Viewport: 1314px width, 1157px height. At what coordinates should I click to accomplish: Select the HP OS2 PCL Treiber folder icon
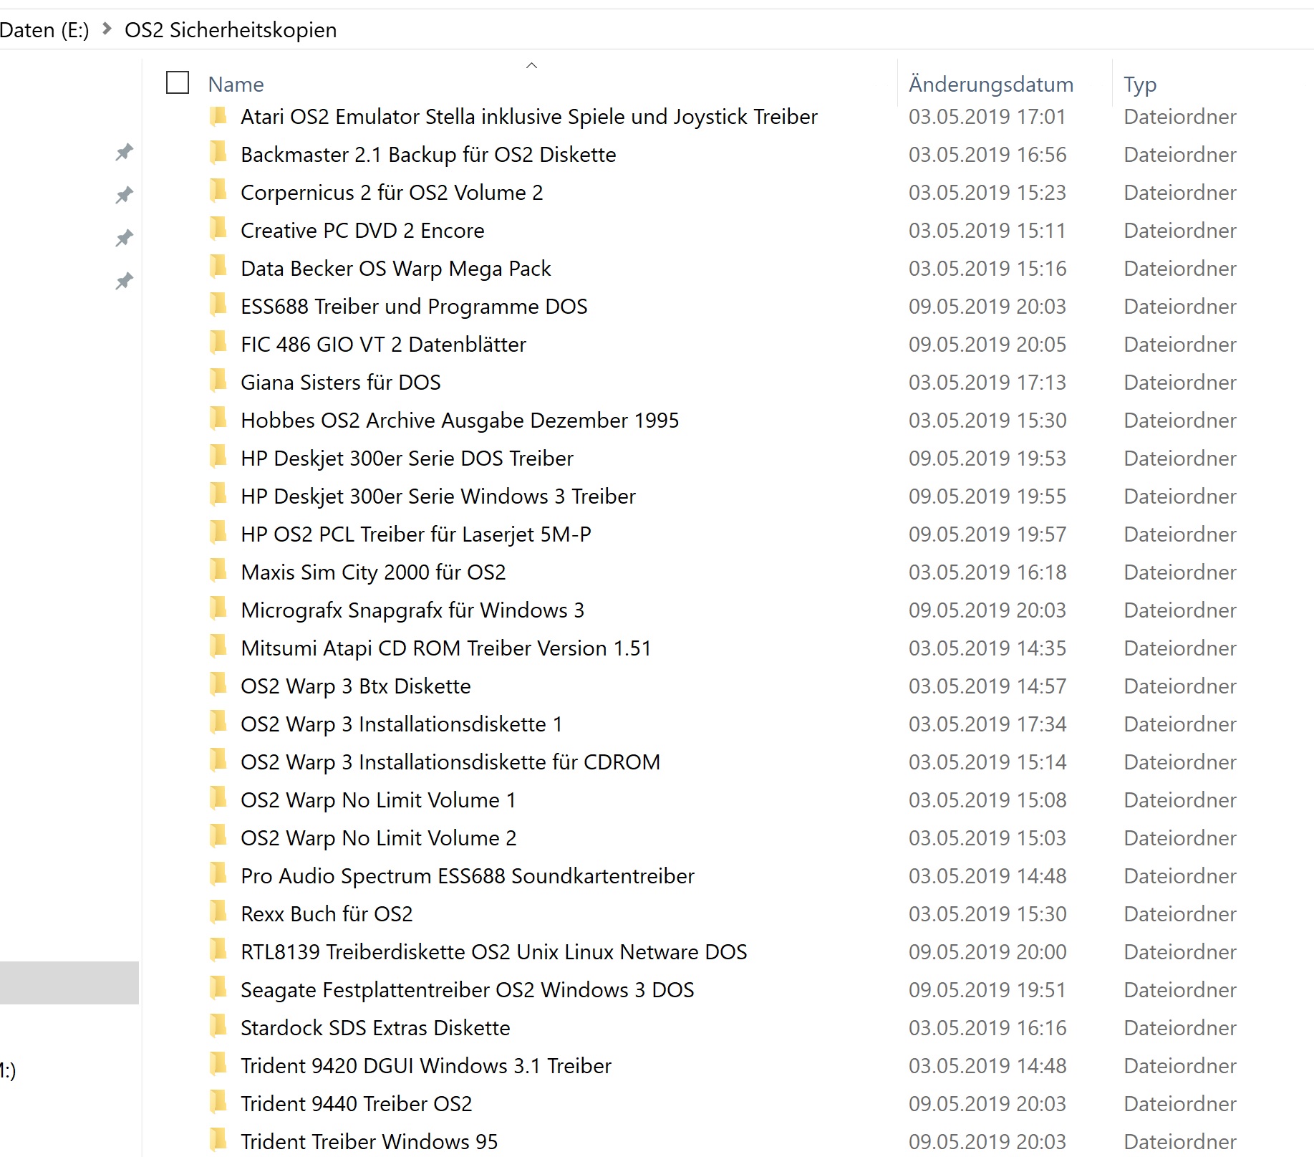(x=218, y=534)
